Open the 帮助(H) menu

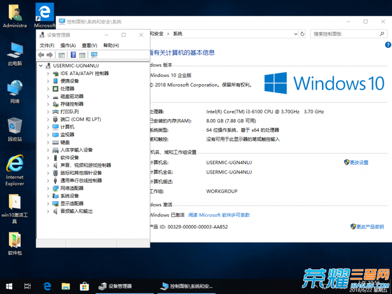coord(111,45)
